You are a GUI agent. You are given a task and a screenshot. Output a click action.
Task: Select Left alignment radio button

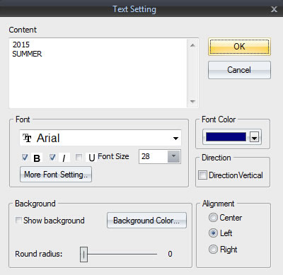(x=213, y=233)
